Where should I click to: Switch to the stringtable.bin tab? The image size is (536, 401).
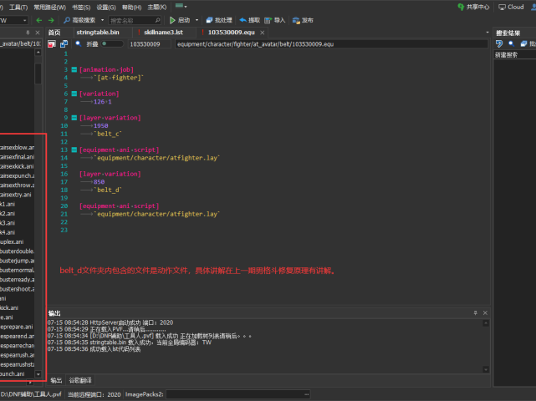(x=97, y=32)
